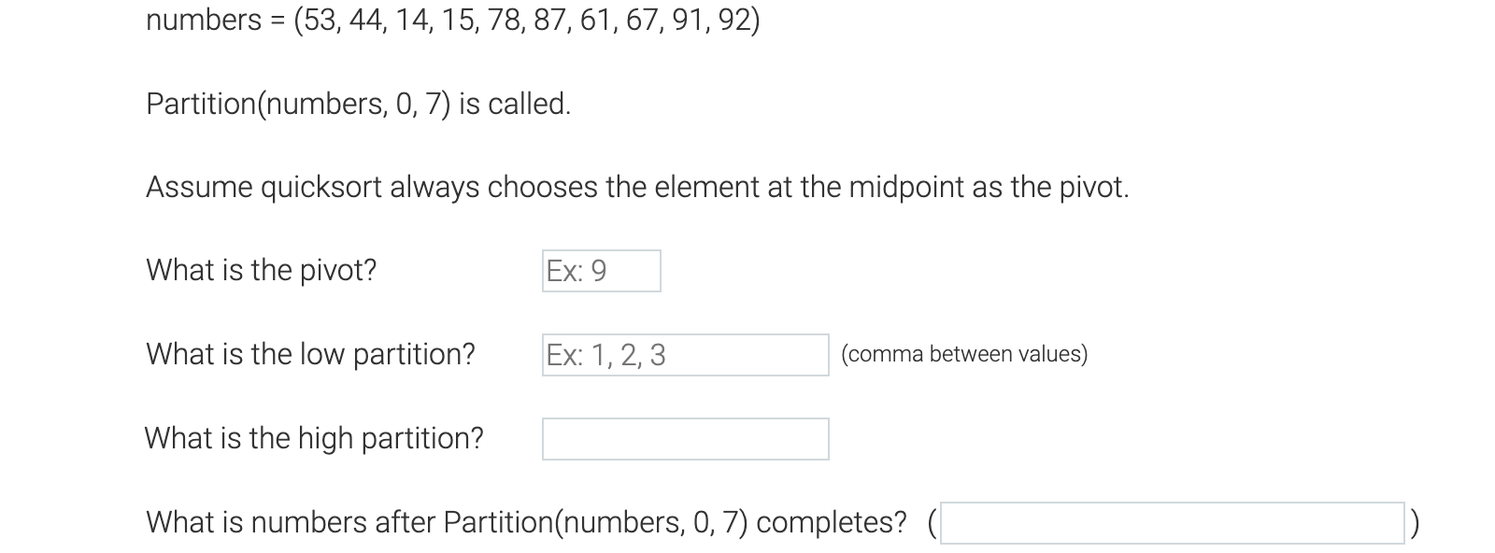Image resolution: width=1495 pixels, height=553 pixels.
Task: Click the pivot answer input field
Action: 601,271
